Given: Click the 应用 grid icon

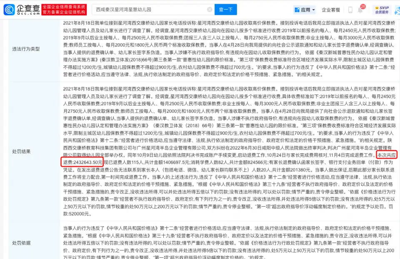Looking at the screenshot, I should click(x=297, y=10).
